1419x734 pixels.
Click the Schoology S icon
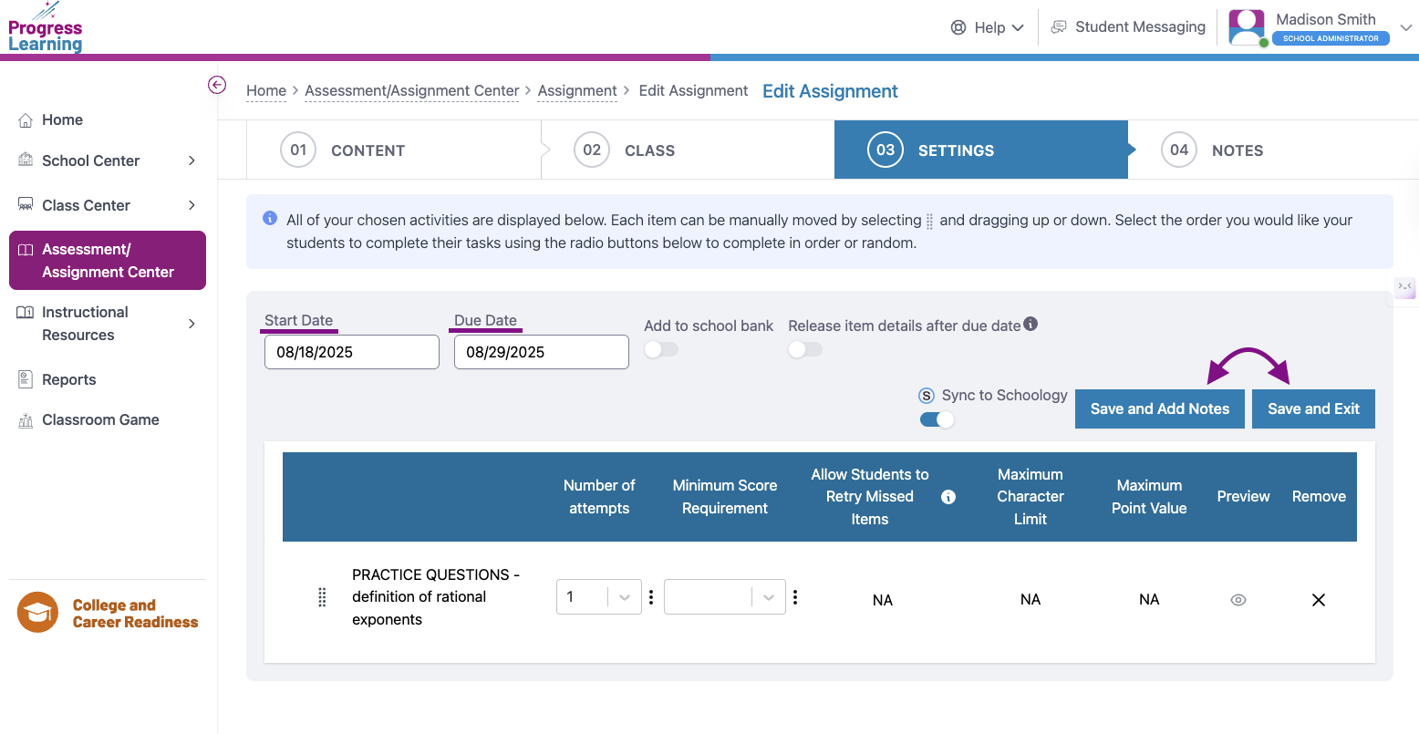(927, 396)
